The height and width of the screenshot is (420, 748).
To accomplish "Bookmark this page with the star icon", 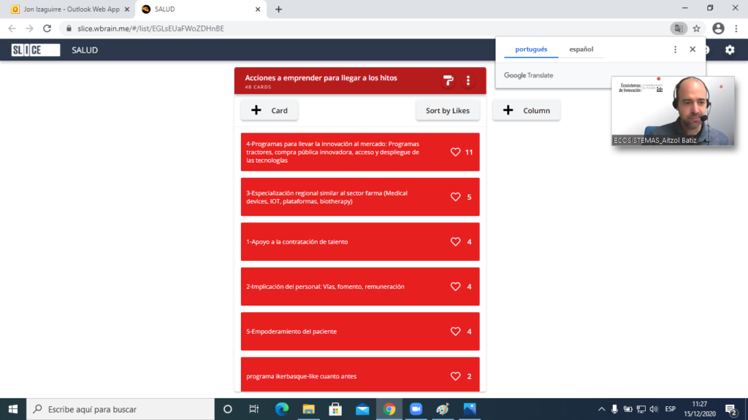I will tap(697, 28).
